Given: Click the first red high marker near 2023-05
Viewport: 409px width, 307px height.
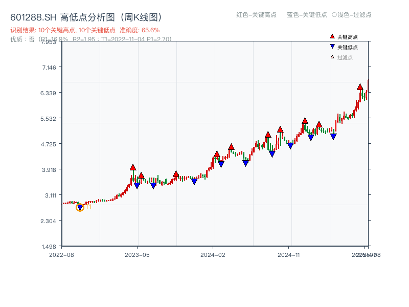Looking at the screenshot, I should [x=133, y=167].
